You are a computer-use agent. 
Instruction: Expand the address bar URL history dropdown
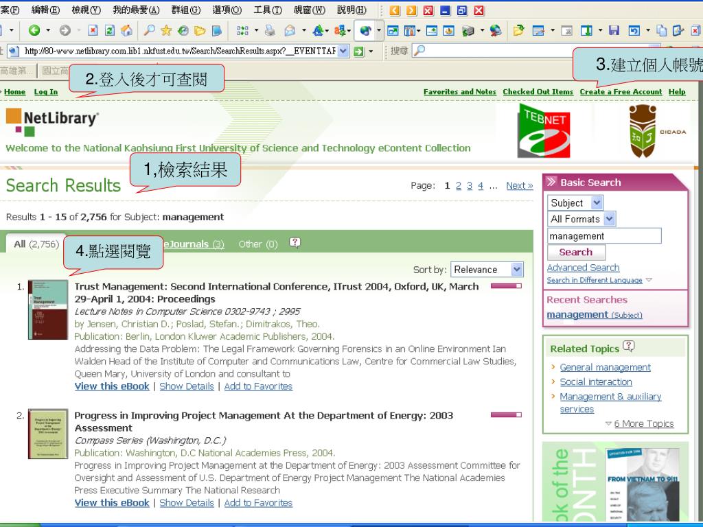(343, 51)
